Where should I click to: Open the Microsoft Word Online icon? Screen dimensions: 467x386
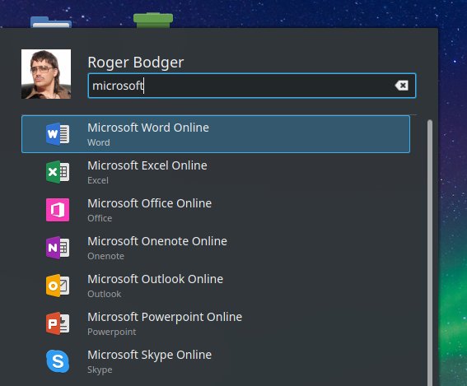point(58,134)
